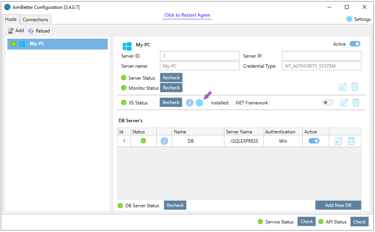The image size is (375, 232).
Task: Show IIS info icon
Action: coord(190,103)
